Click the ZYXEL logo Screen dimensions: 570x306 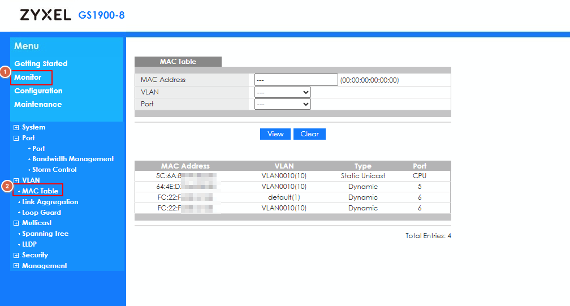pyautogui.click(x=45, y=15)
